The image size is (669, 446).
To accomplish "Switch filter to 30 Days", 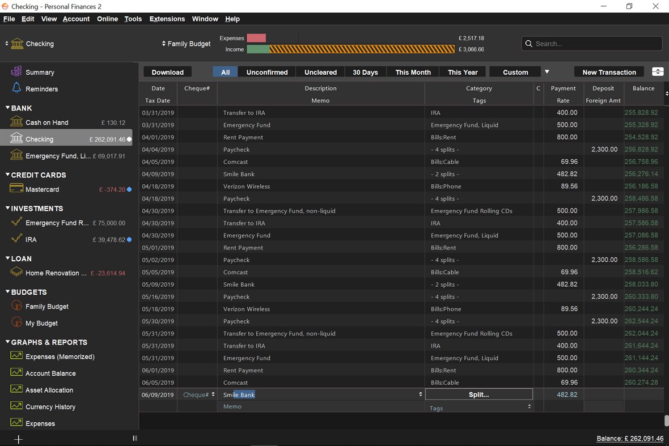I will click(x=365, y=72).
